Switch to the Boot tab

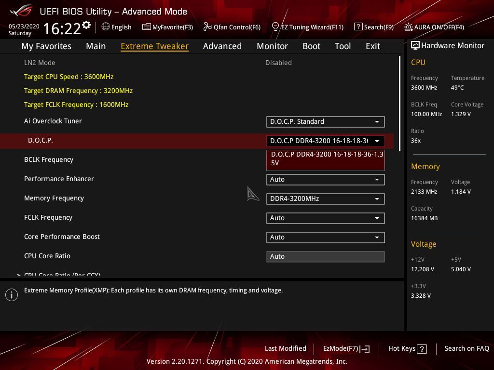[x=311, y=46]
